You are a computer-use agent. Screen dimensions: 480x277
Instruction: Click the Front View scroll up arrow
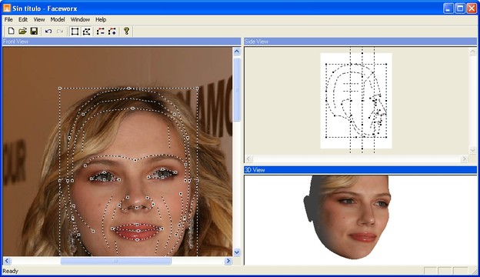(x=237, y=51)
